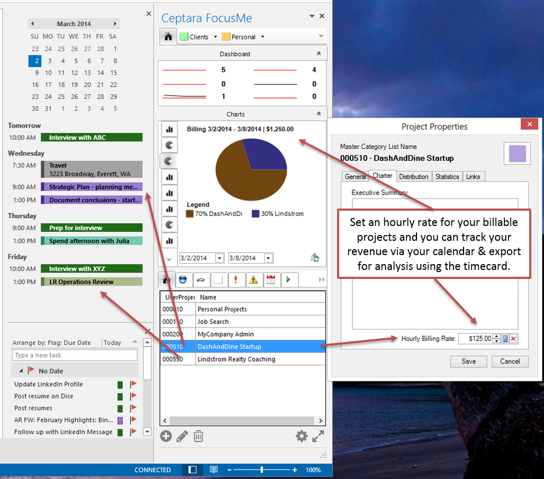Click the Clients category button
This screenshot has height=479, width=544.
(194, 37)
